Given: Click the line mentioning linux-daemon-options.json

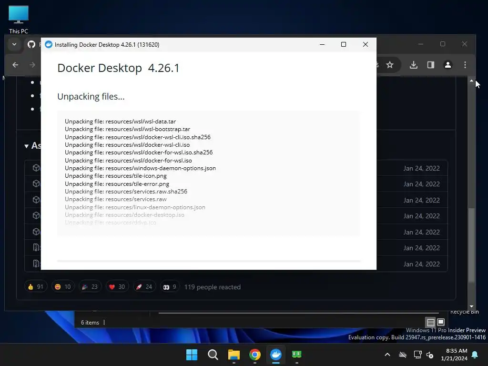Looking at the screenshot, I should pos(135,207).
